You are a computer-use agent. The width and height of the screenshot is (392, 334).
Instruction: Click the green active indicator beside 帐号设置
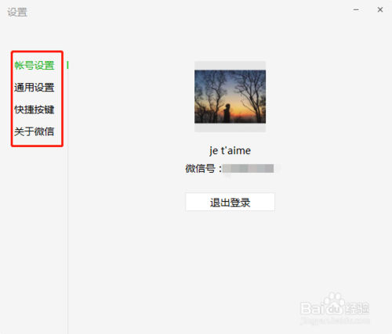[x=67, y=65]
